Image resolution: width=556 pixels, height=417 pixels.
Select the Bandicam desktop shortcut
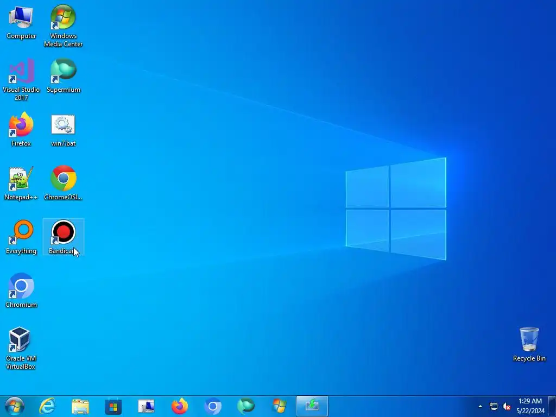pyautogui.click(x=63, y=237)
